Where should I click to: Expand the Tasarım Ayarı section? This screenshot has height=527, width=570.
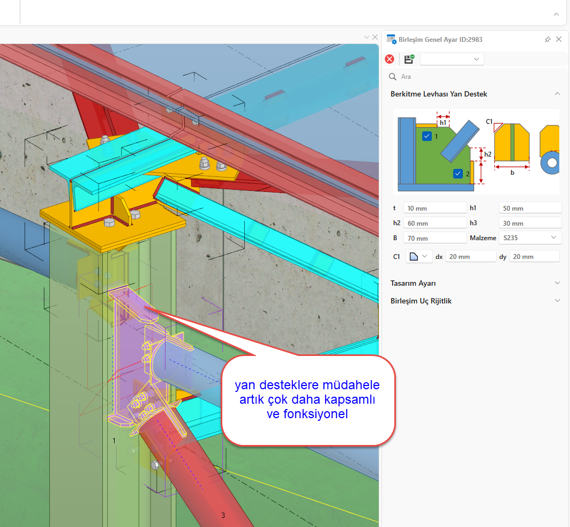click(x=557, y=283)
